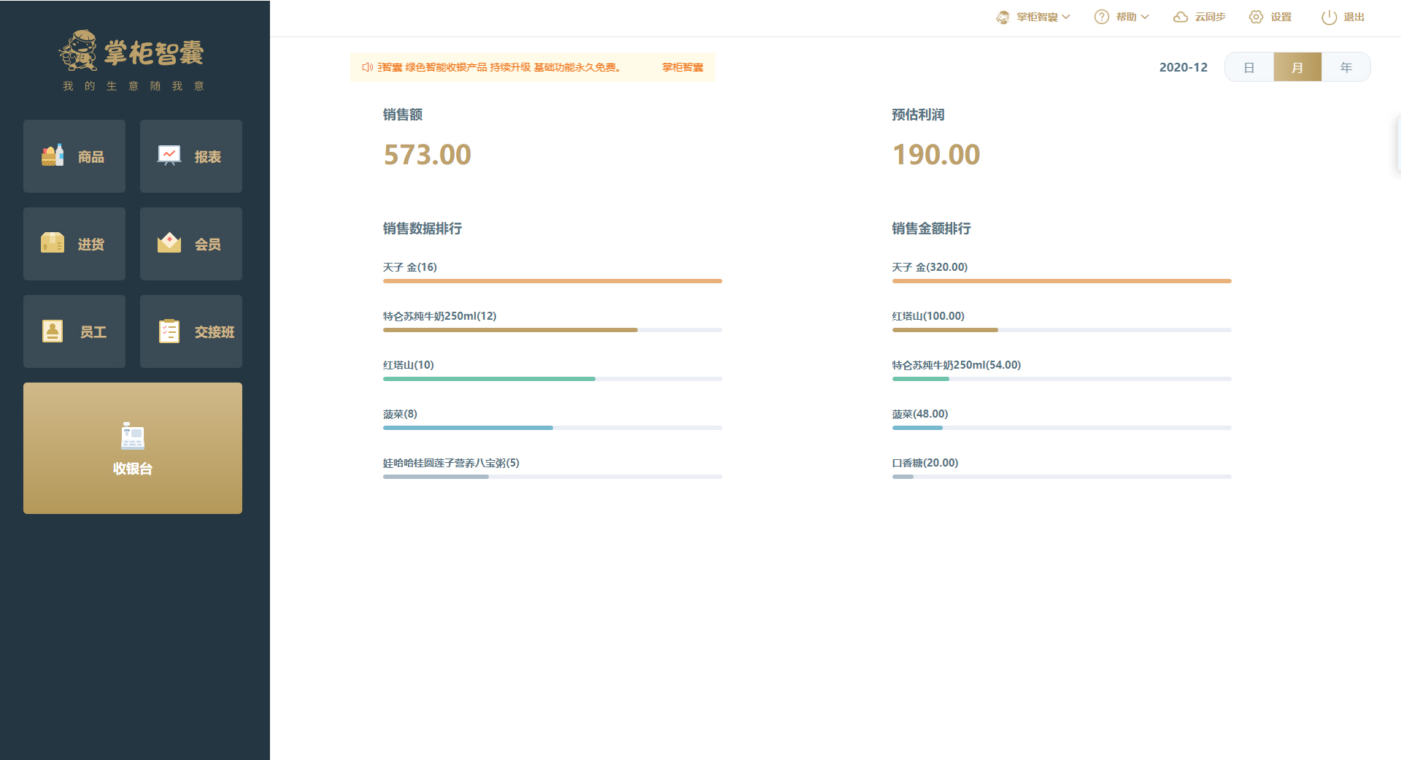The width and height of the screenshot is (1401, 760).
Task: Open the 商品 (Products) panel
Action: pyautogui.click(x=74, y=156)
